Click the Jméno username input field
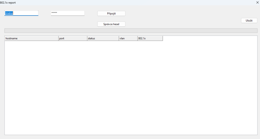 tap(21, 13)
